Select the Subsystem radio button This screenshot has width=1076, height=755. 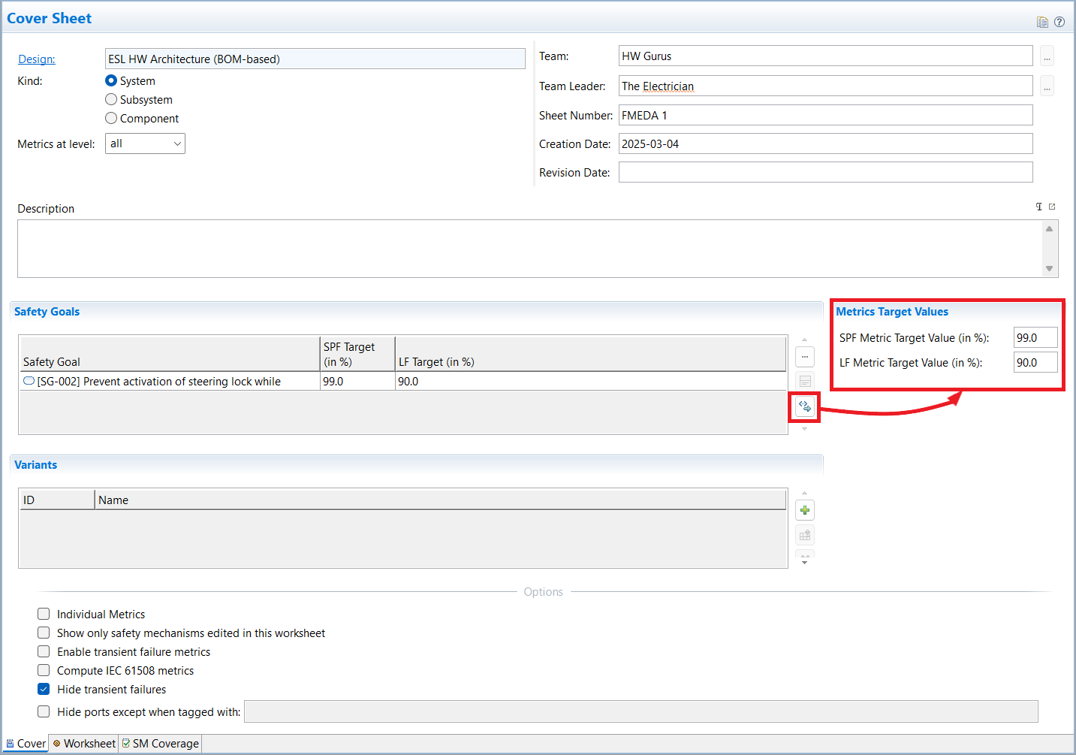(x=111, y=100)
